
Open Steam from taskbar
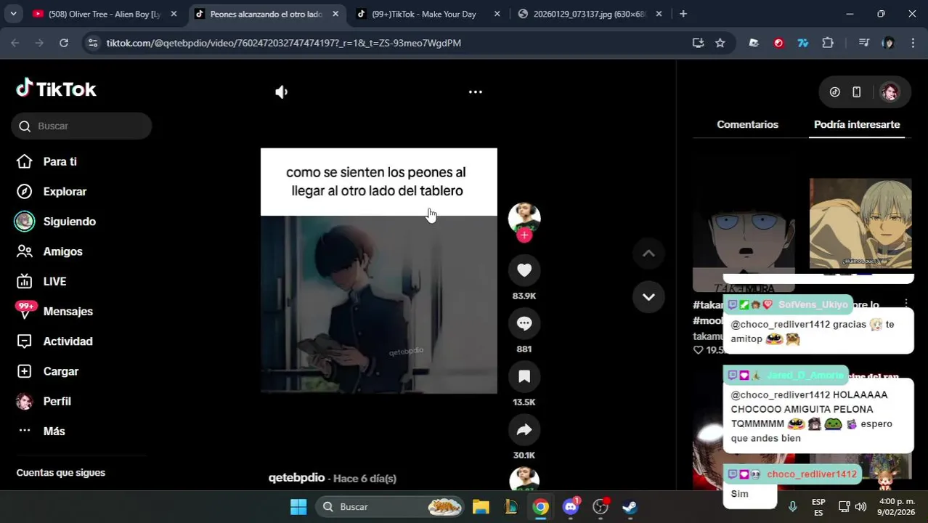[x=630, y=507]
